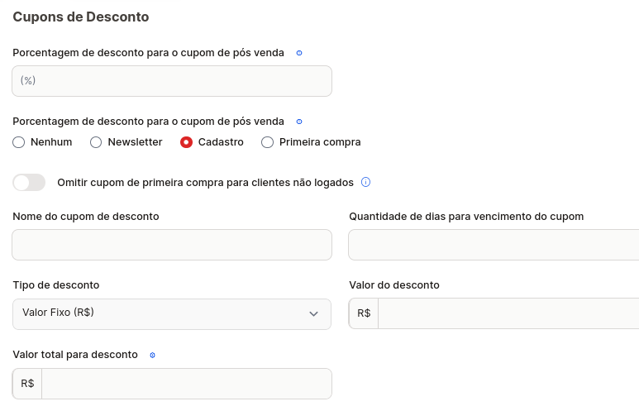Select the Cadastro radio option
The width and height of the screenshot is (639, 411).
(x=186, y=142)
